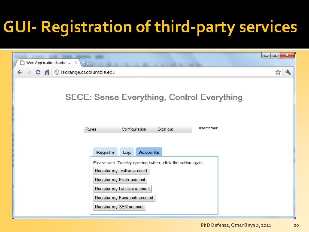The image size is (309, 232).
Task: Minimize the browser window
Action: 266,55
